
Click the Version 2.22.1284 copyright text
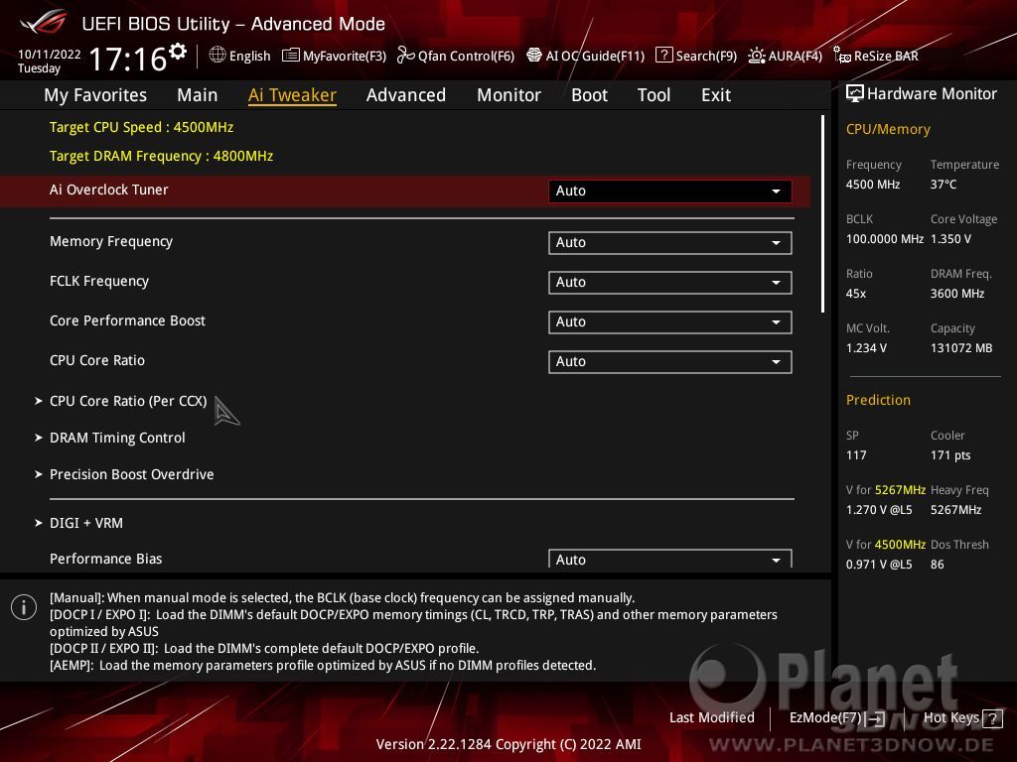[508, 744]
